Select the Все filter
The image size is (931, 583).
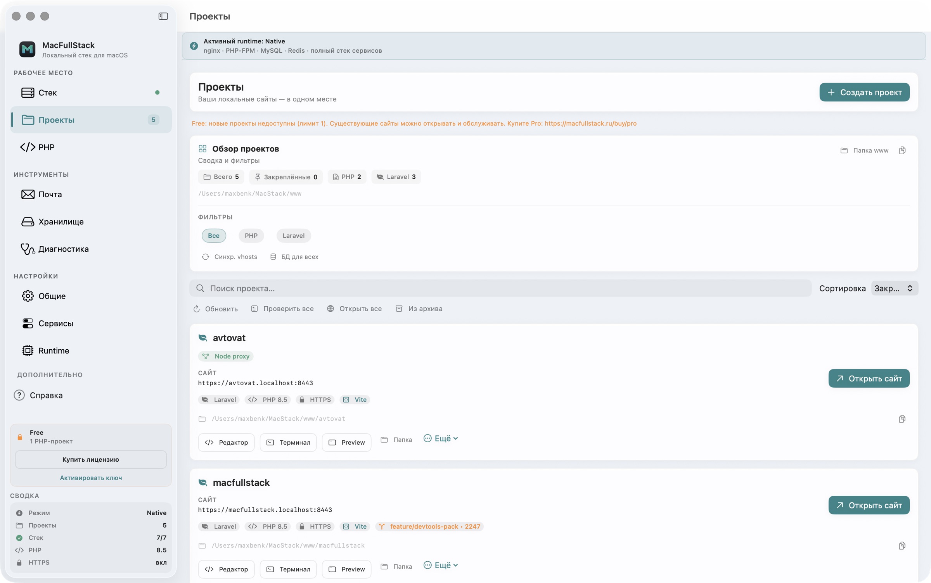214,236
